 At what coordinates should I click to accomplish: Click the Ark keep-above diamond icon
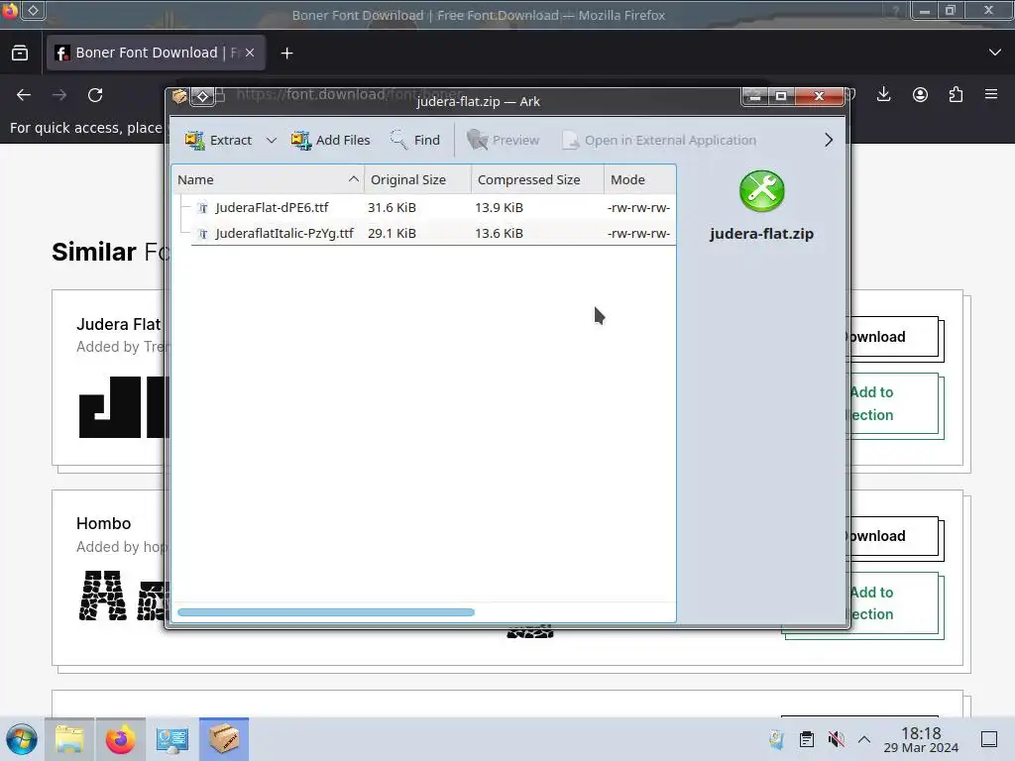pos(202,97)
